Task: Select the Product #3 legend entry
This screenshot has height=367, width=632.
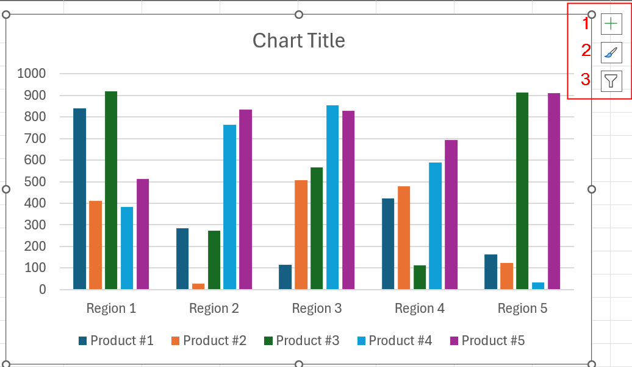Action: point(301,340)
